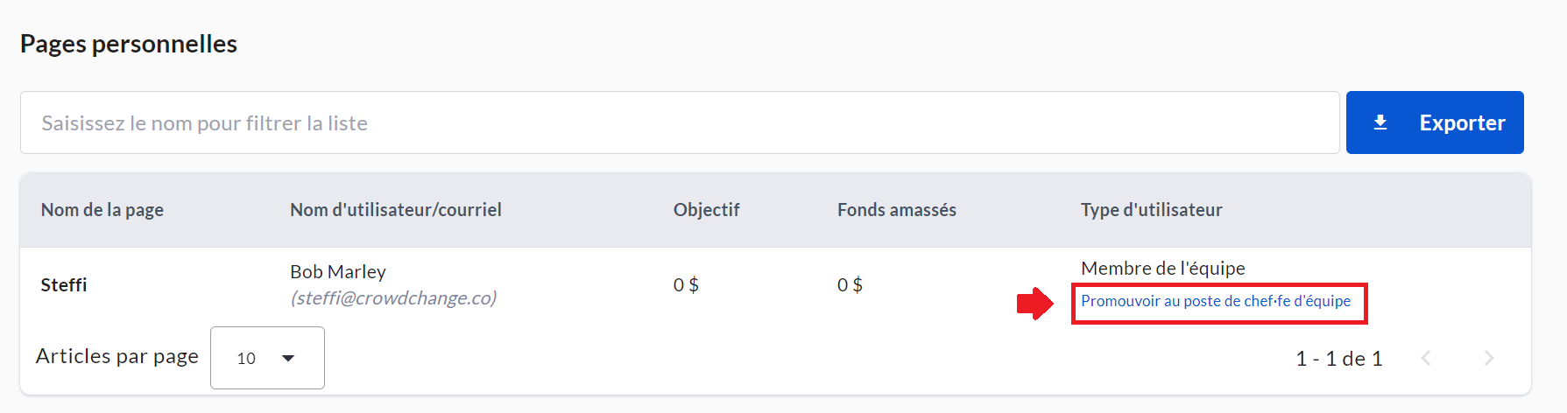Click the download icon on the Exporter button
This screenshot has width=1567, height=413.
[x=1380, y=122]
